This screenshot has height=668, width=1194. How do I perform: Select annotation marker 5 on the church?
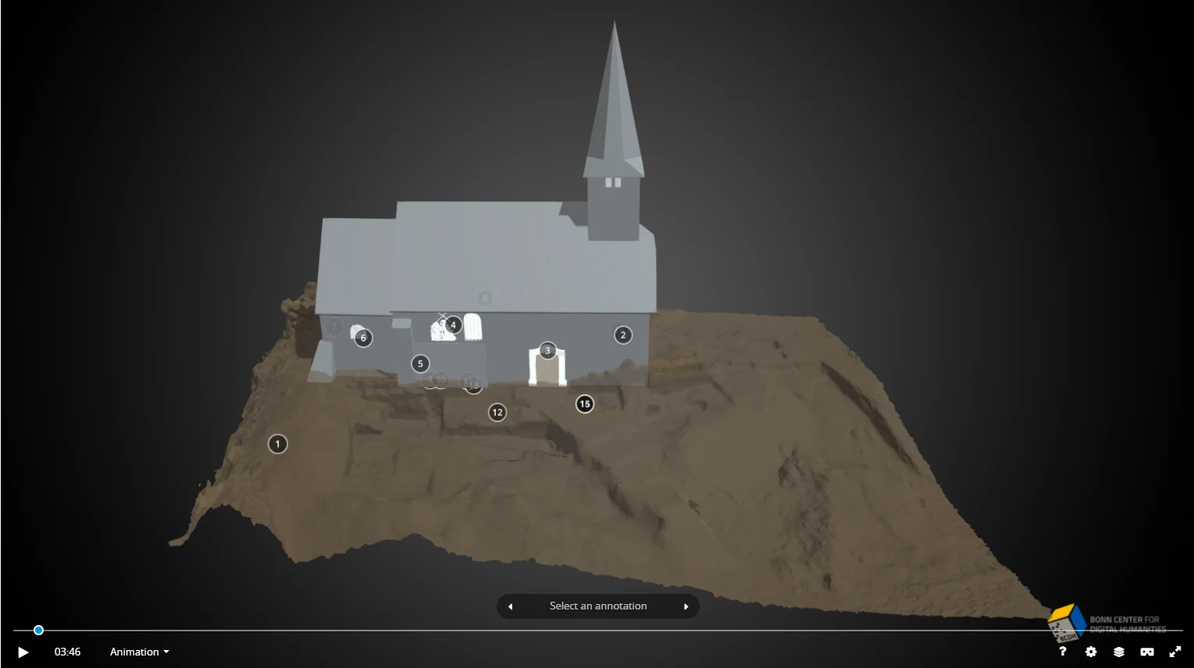pyautogui.click(x=420, y=364)
